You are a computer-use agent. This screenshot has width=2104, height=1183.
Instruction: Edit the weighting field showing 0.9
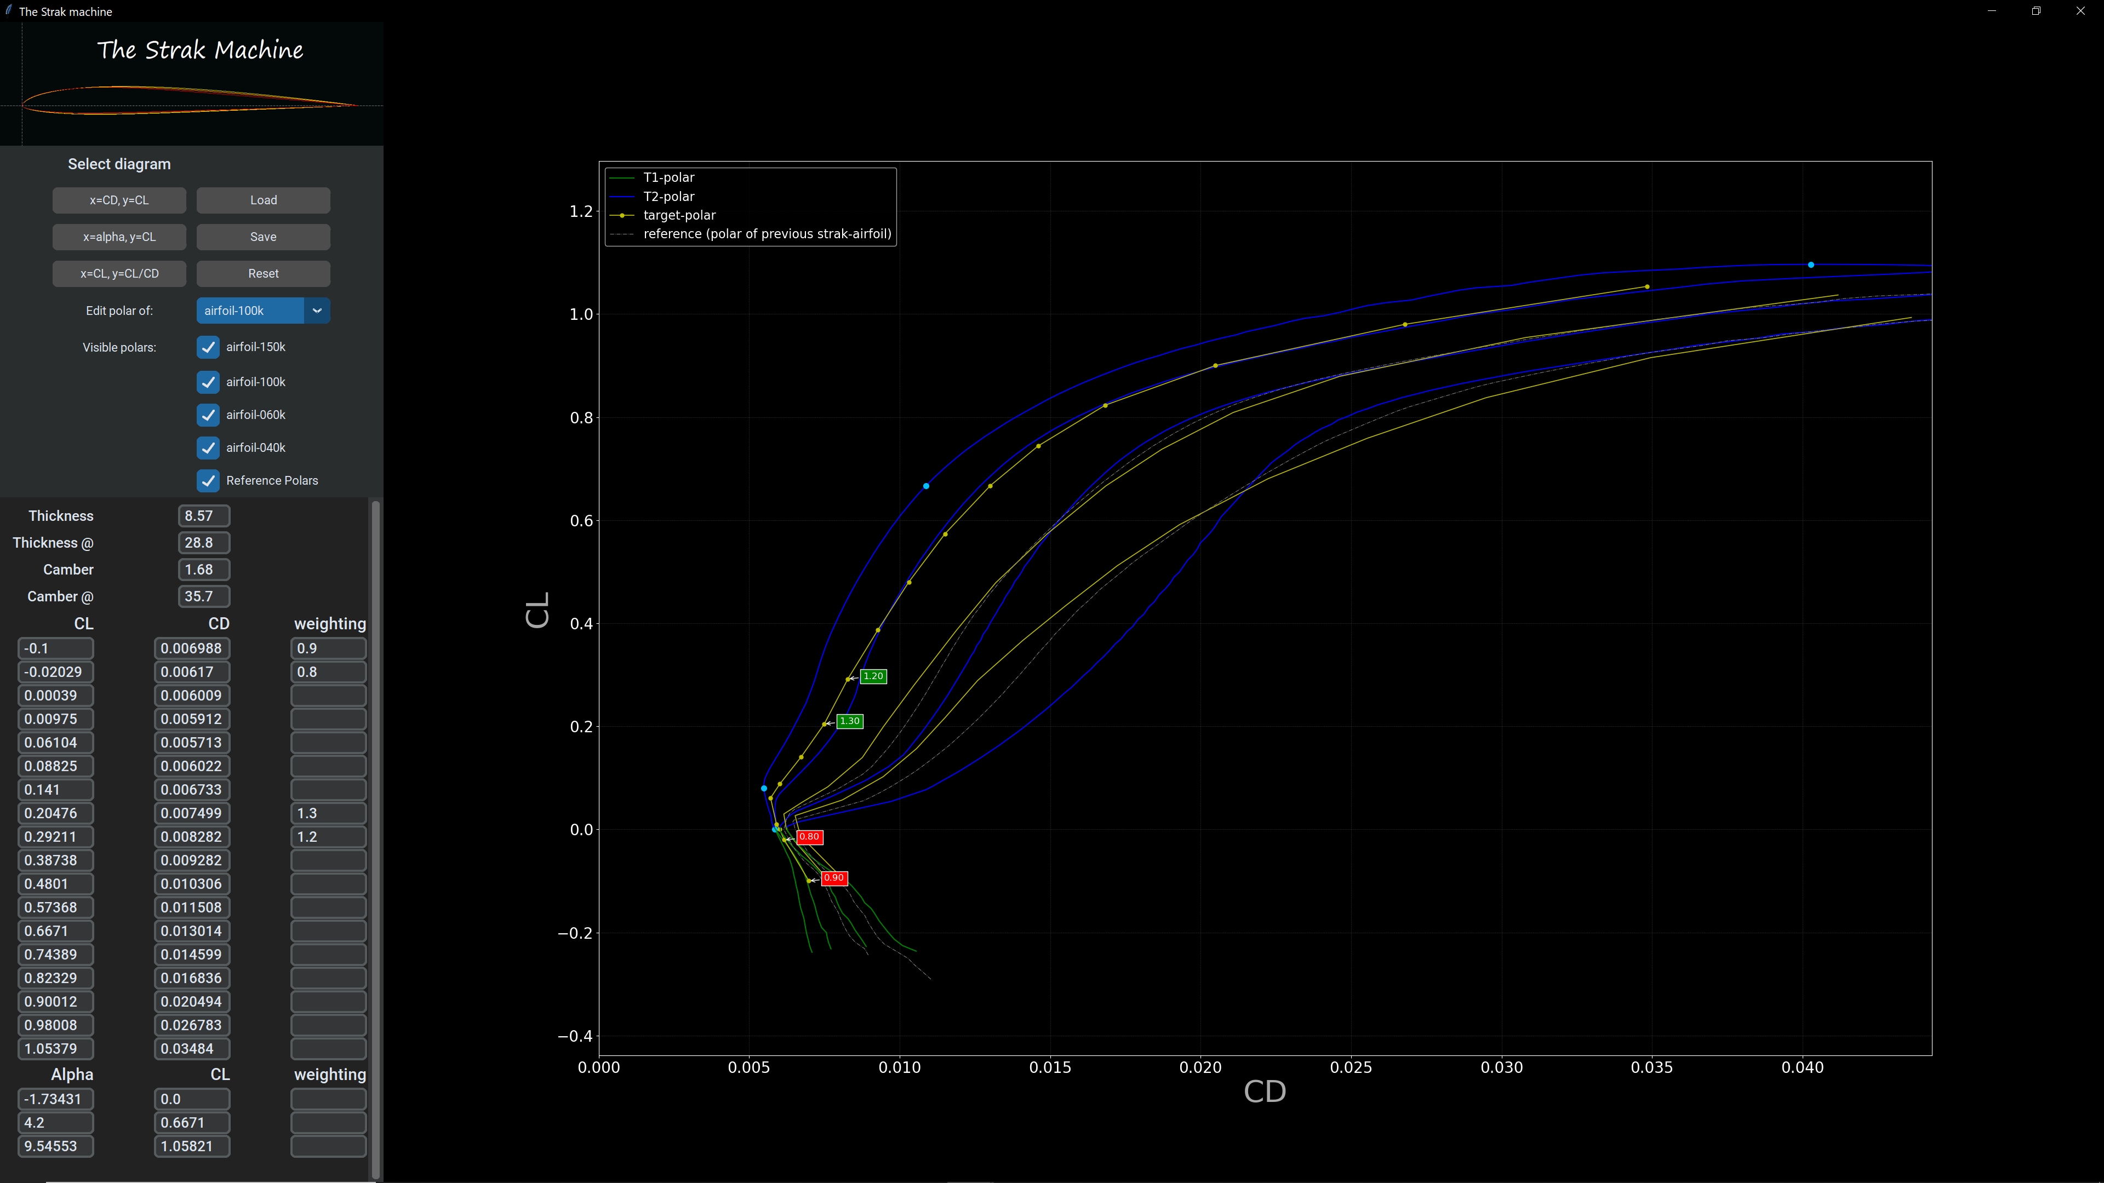tap(328, 648)
